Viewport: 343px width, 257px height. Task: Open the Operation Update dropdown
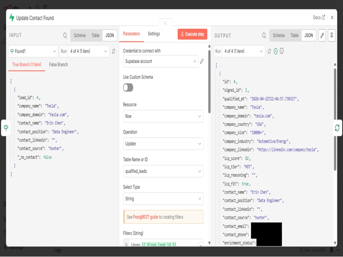pyautogui.click(x=163, y=144)
